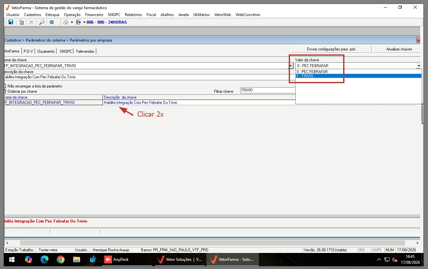Switch to the SNGPC parameters tab
This screenshot has width=428, height=269.
(x=66, y=51)
